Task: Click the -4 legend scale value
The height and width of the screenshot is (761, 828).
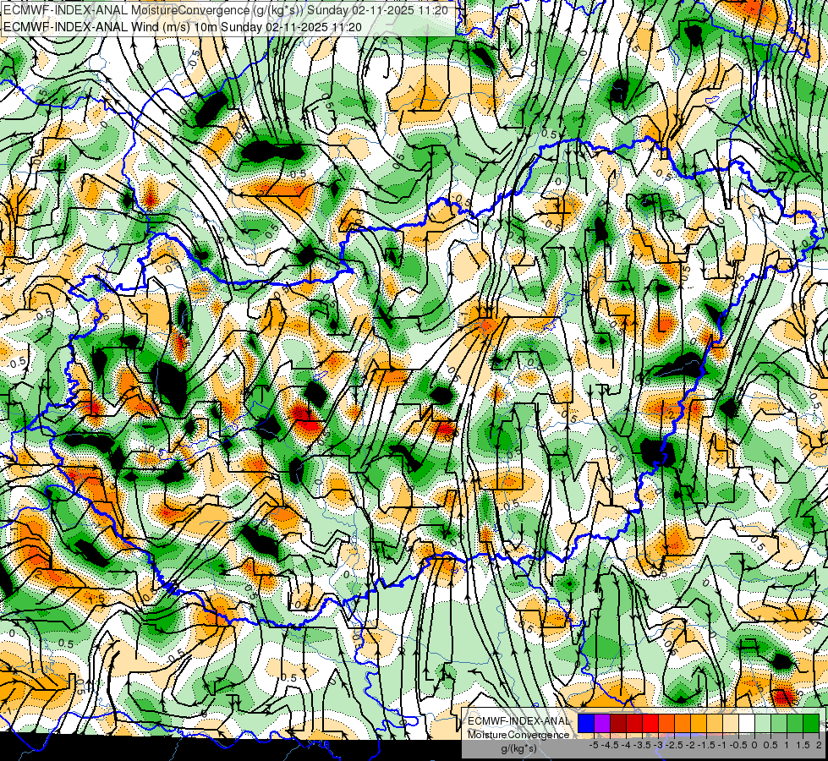Action: [626, 745]
